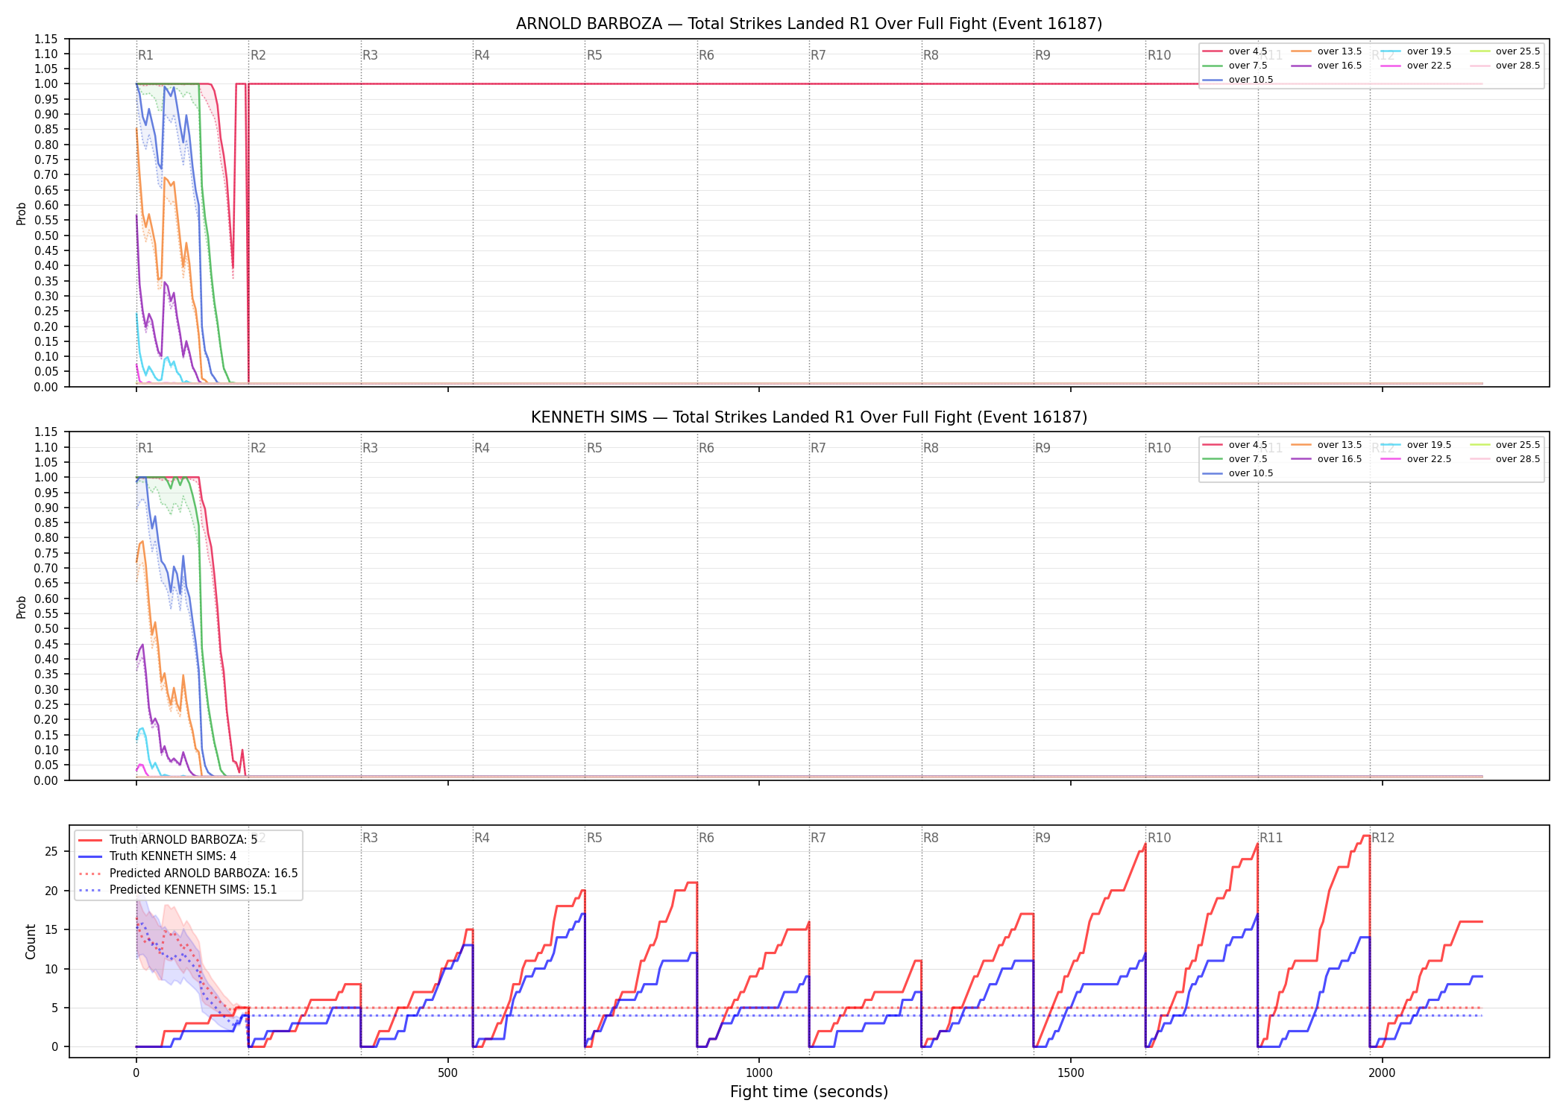The width and height of the screenshot is (1566, 1118).
Task: Click the R10 round marker in count chart
Action: pyautogui.click(x=1159, y=838)
